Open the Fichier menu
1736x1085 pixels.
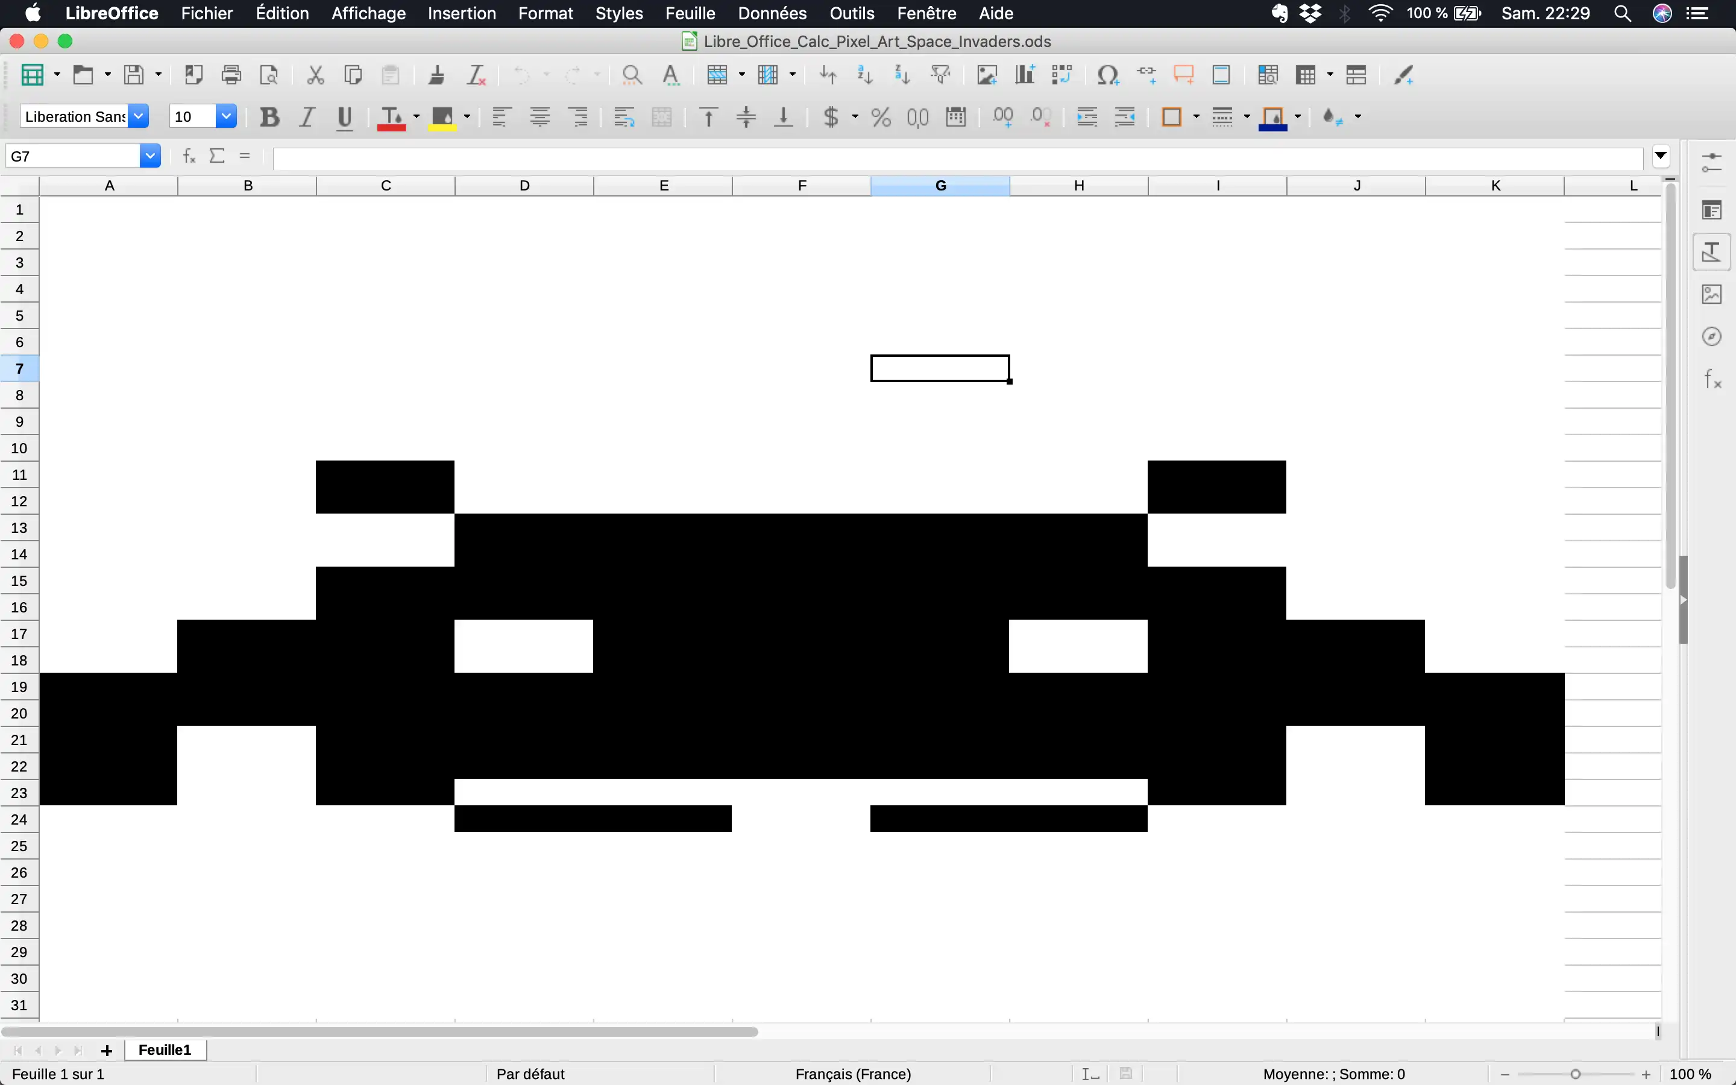[207, 13]
